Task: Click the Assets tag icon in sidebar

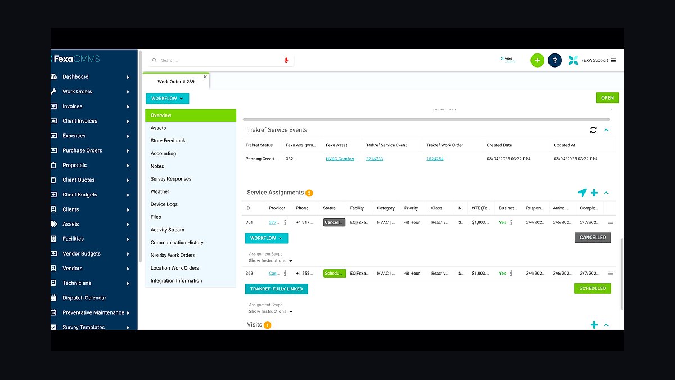Action: click(53, 224)
